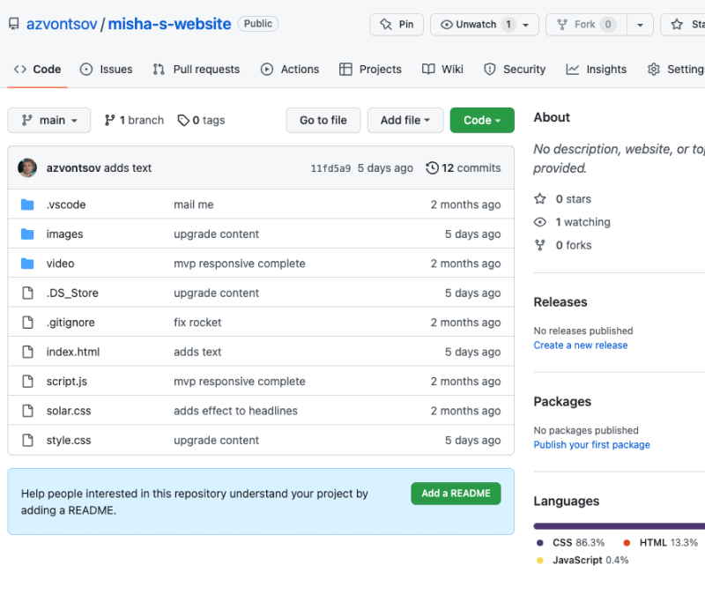Open the 'fix rocket' commit message
Image resolution: width=705 pixels, height=602 pixels.
point(197,323)
